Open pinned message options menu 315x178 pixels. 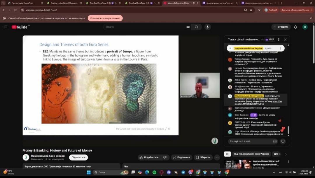[281, 48]
